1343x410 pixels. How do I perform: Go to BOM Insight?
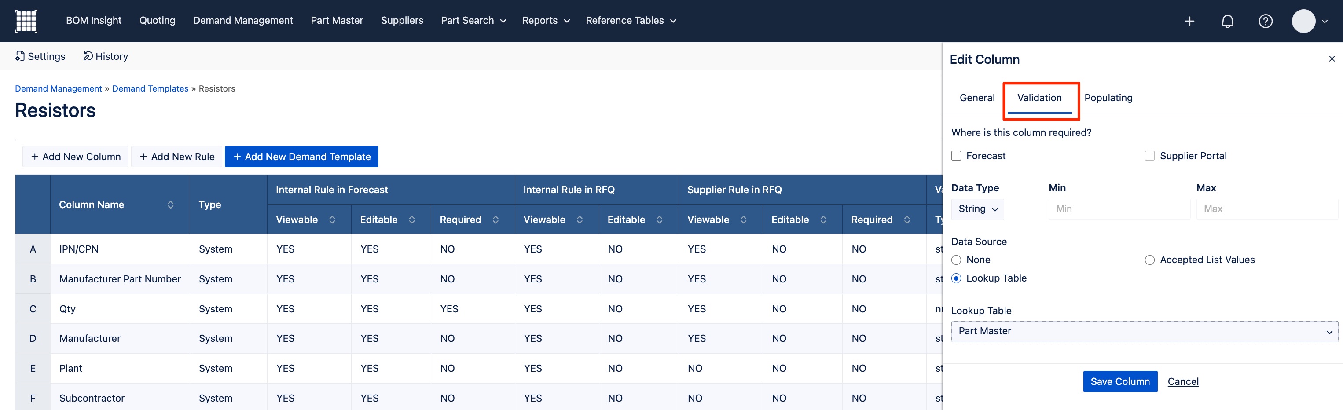click(x=94, y=20)
